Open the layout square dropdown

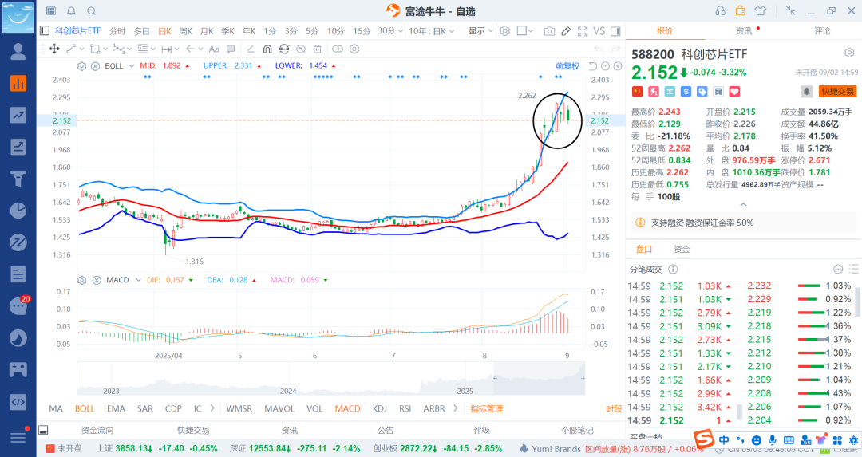525,31
